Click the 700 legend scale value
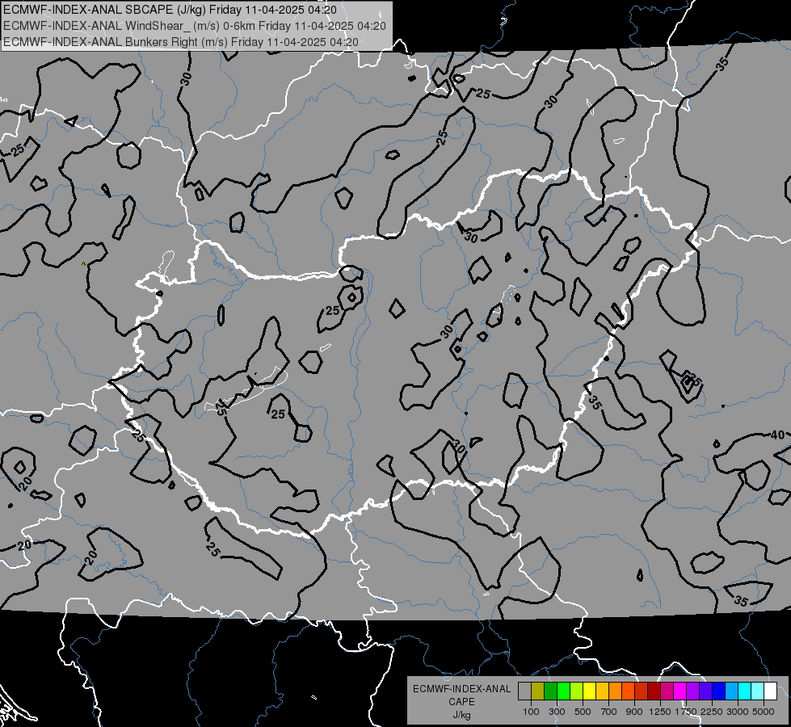Screen dimensions: 791x727 [609, 712]
